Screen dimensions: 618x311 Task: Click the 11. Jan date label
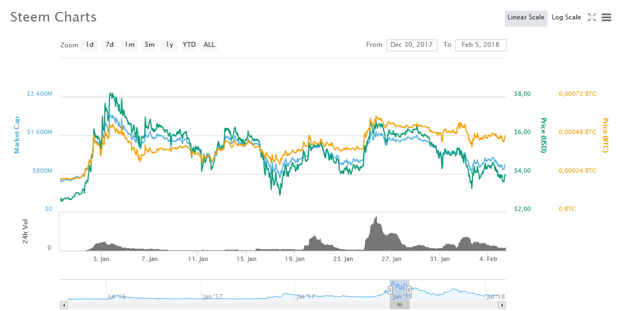pos(198,259)
